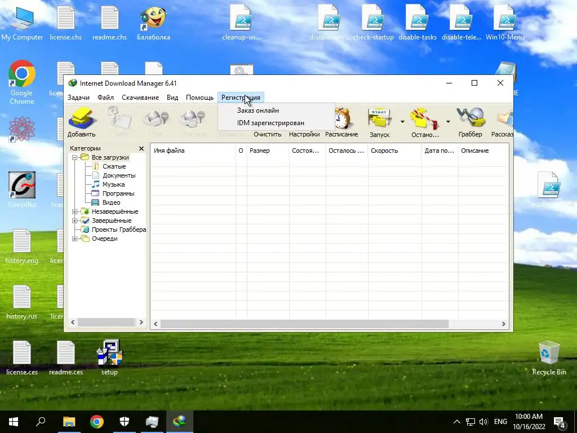Viewport: 577px width, 433px height.
Task: Click Очистить toolbar button label
Action: tap(268, 134)
